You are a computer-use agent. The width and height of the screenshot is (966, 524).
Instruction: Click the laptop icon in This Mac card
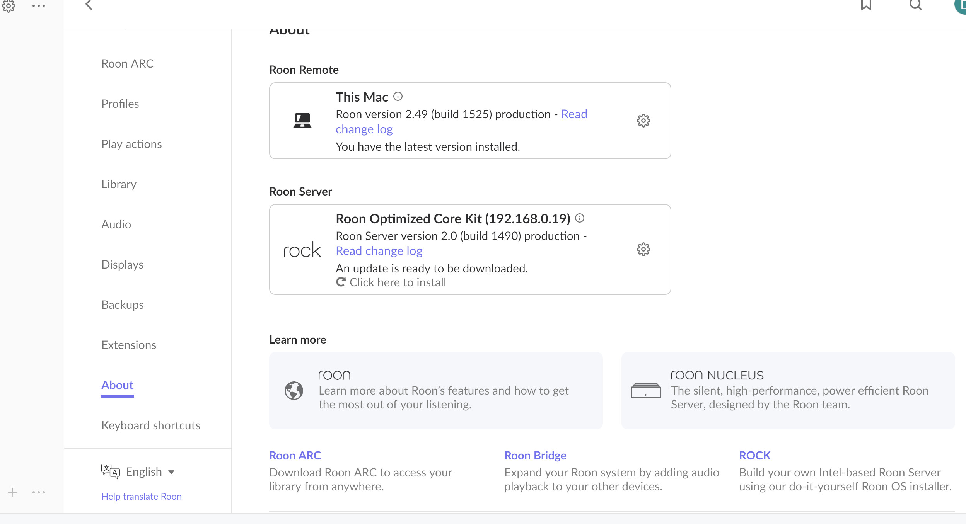click(302, 121)
